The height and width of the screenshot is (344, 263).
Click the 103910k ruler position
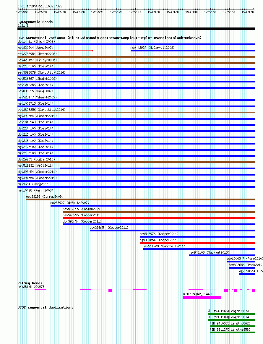point(116,12)
